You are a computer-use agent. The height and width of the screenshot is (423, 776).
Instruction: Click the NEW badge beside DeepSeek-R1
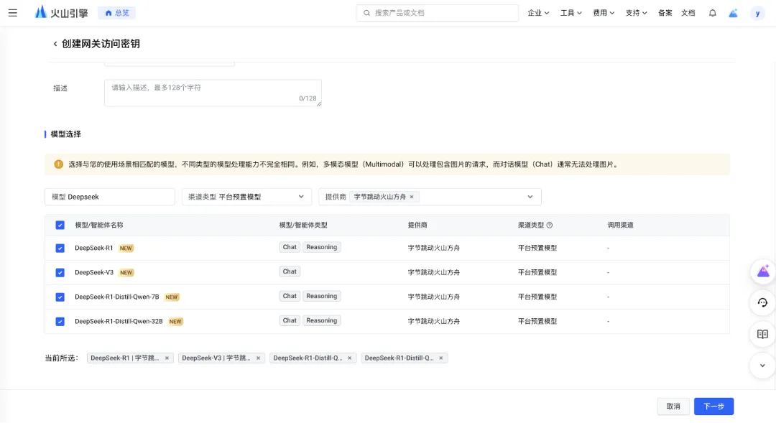(126, 248)
